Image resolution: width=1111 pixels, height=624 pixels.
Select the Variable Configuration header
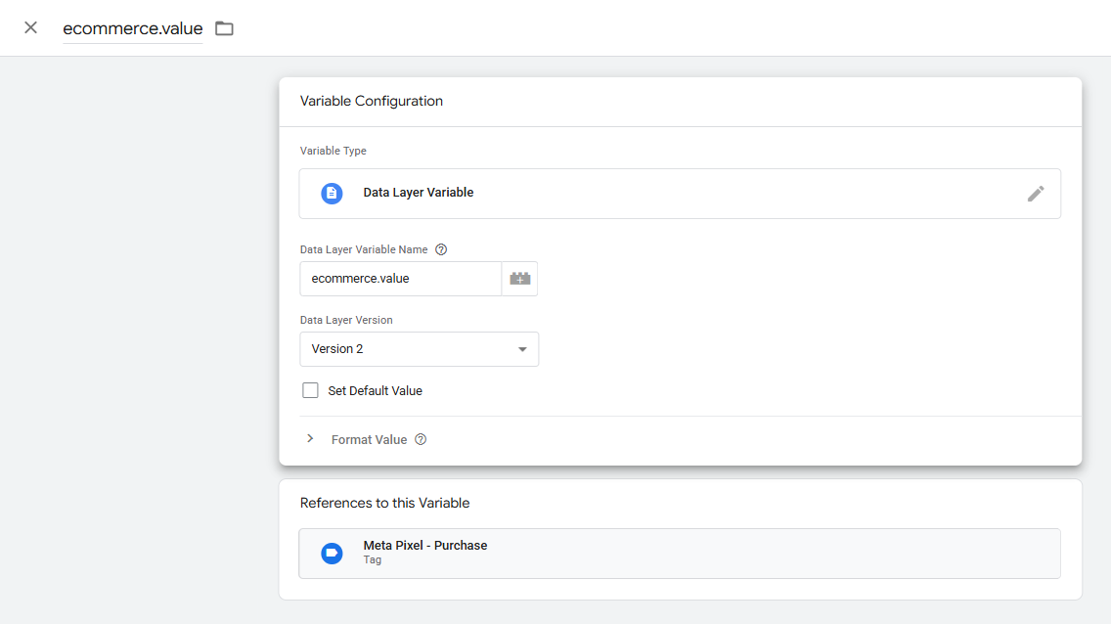[372, 101]
